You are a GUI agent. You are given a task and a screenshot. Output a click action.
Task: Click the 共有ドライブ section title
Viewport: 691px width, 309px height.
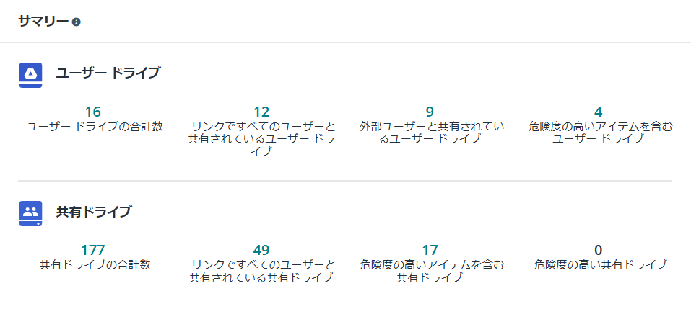[x=93, y=212]
